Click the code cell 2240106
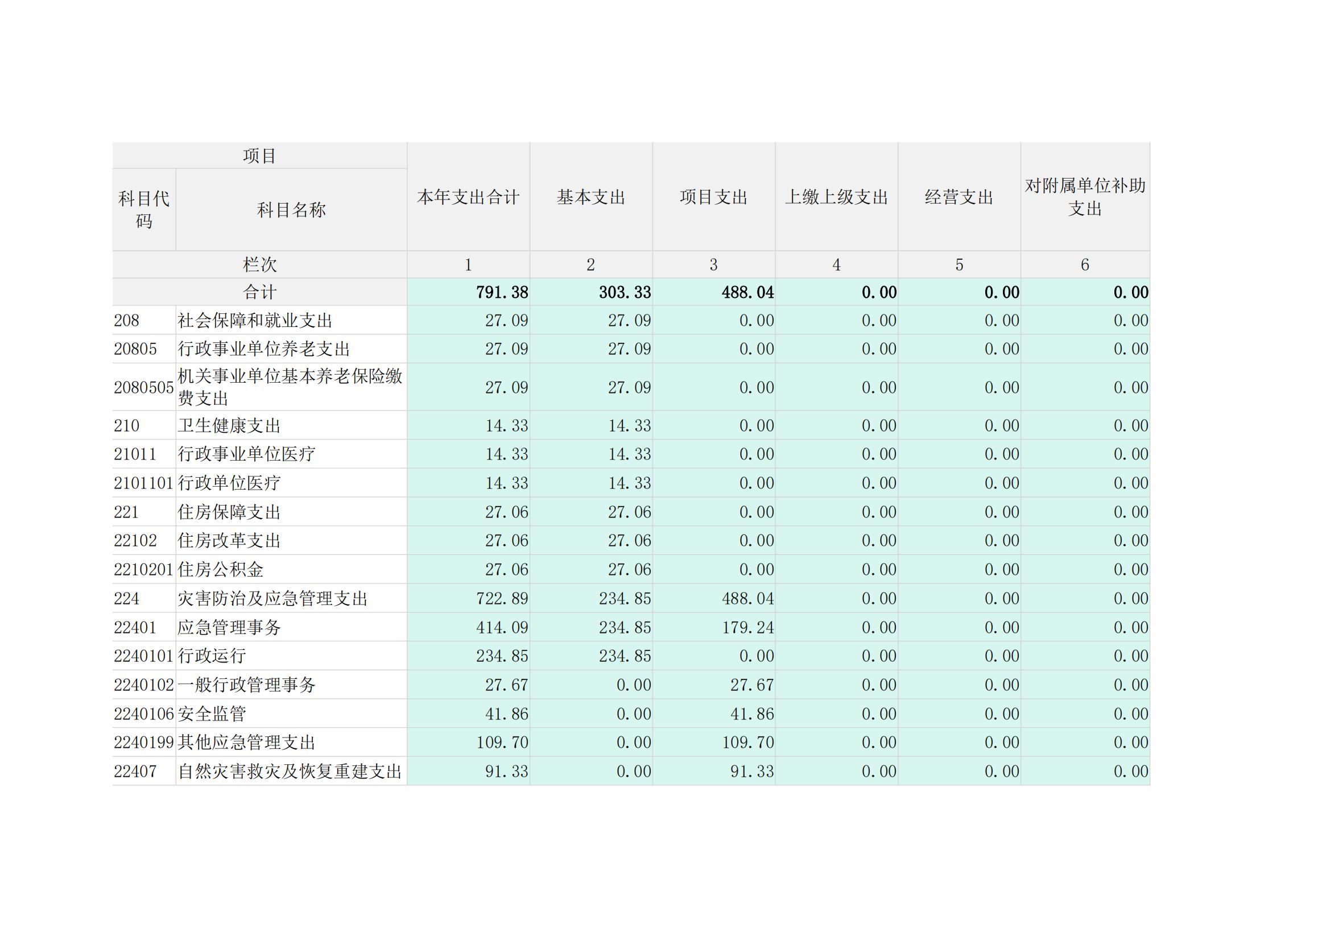1326x936 pixels. 144,714
